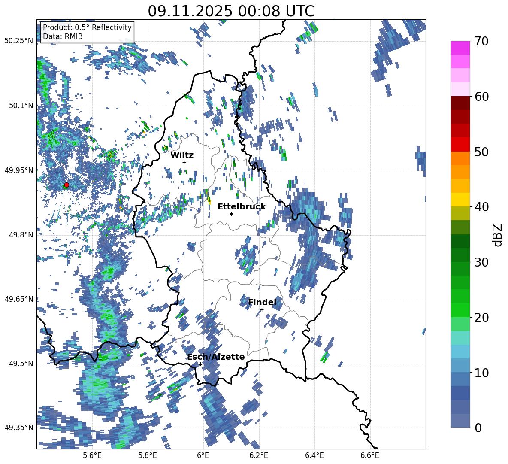Viewport: 508px width, 464px height.
Task: Click the colorbar tick value 40
Action: [481, 207]
